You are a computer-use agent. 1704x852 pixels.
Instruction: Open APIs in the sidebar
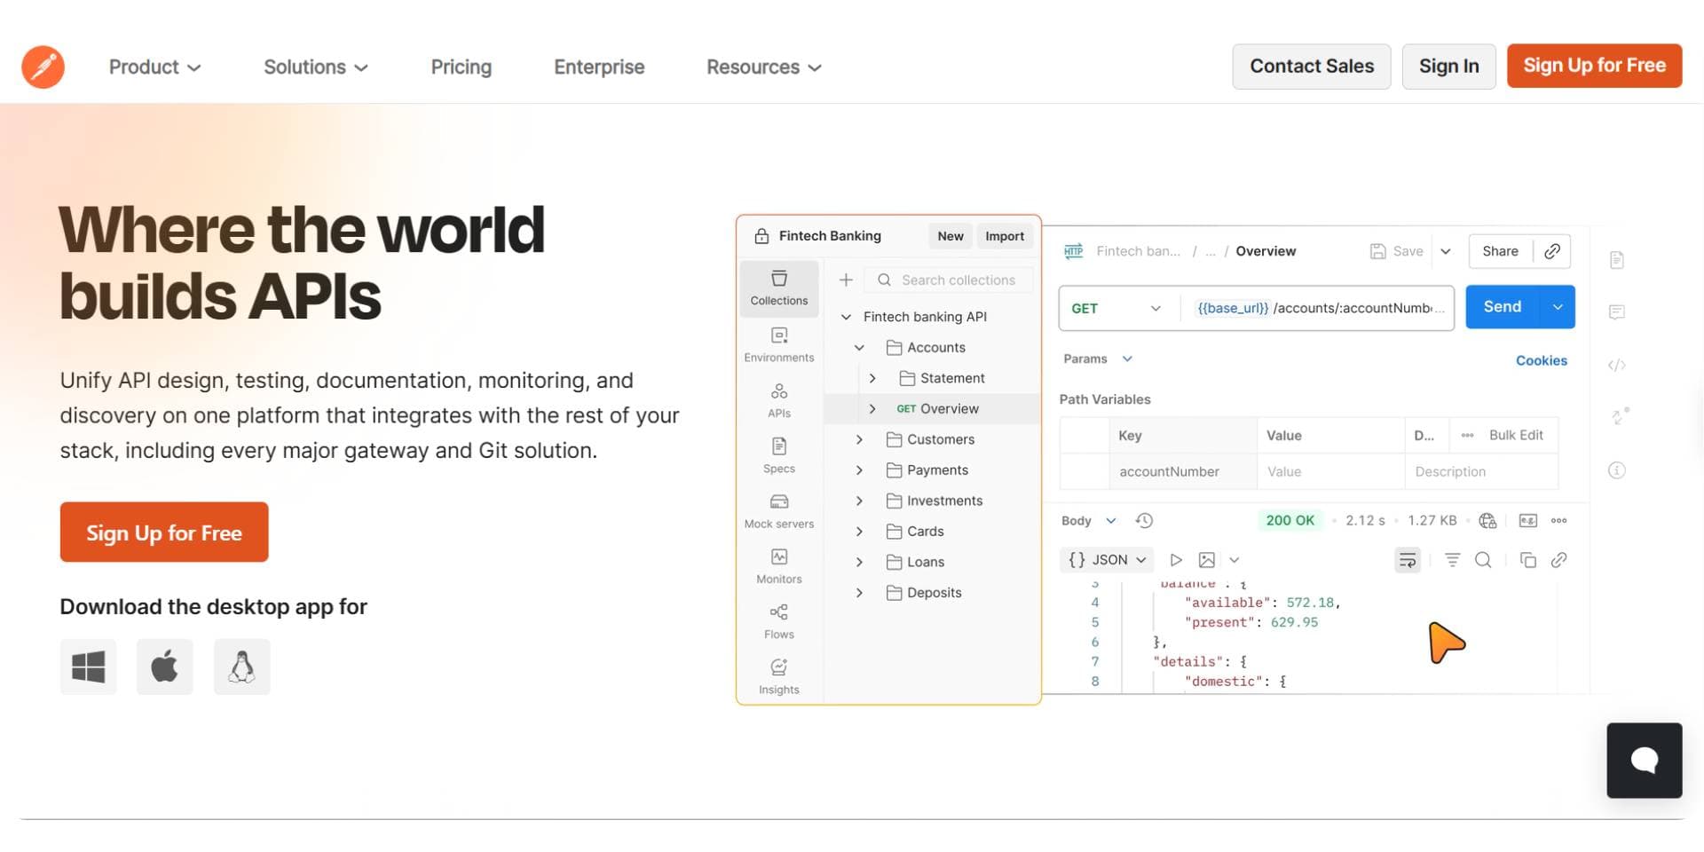click(778, 400)
